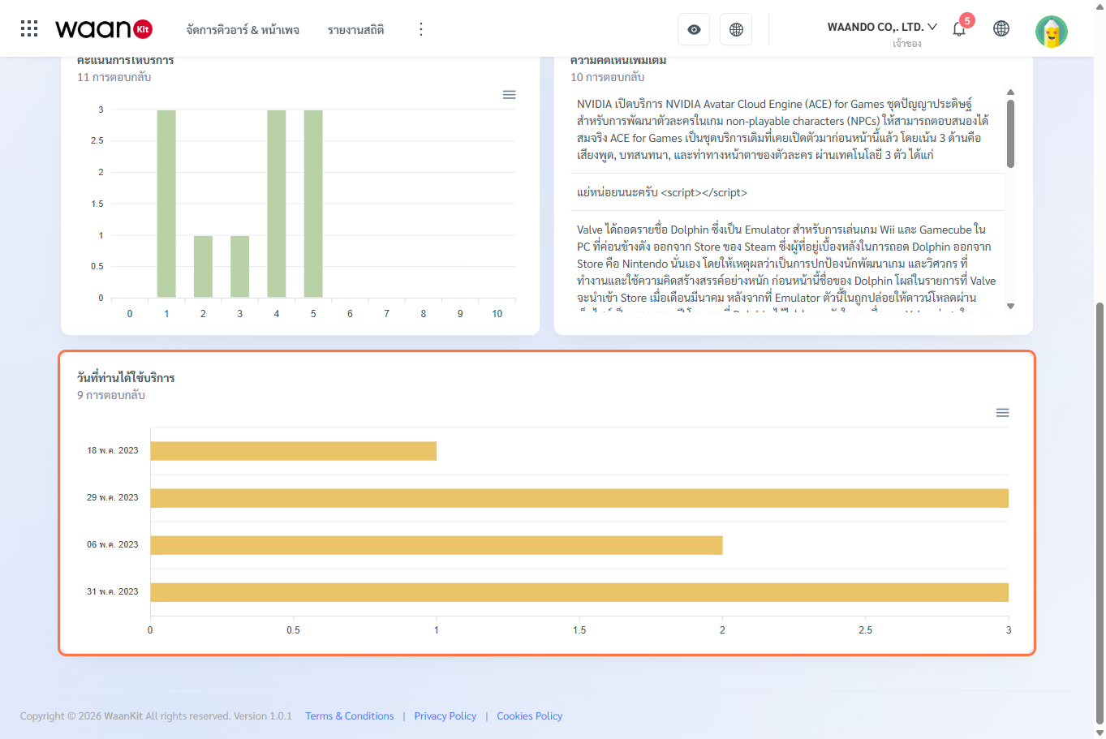Click the 11 การตอบกลับ response count
The width and height of the screenshot is (1106, 739).
[114, 77]
